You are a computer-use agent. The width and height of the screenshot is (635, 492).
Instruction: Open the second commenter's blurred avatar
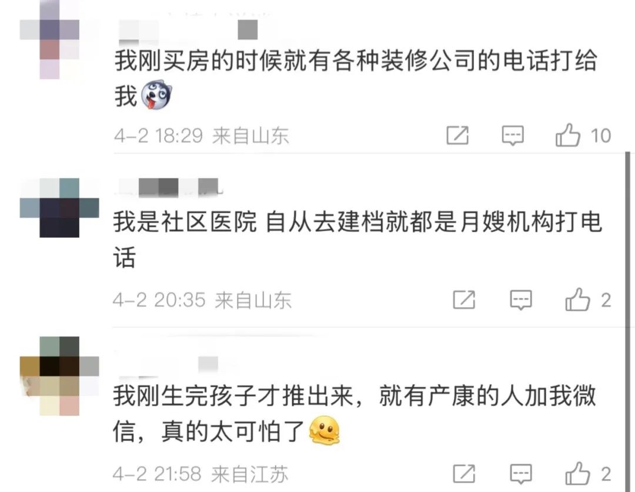pyautogui.click(x=59, y=207)
